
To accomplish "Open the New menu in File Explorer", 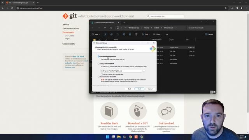I will pyautogui.click(x=96, y=35).
